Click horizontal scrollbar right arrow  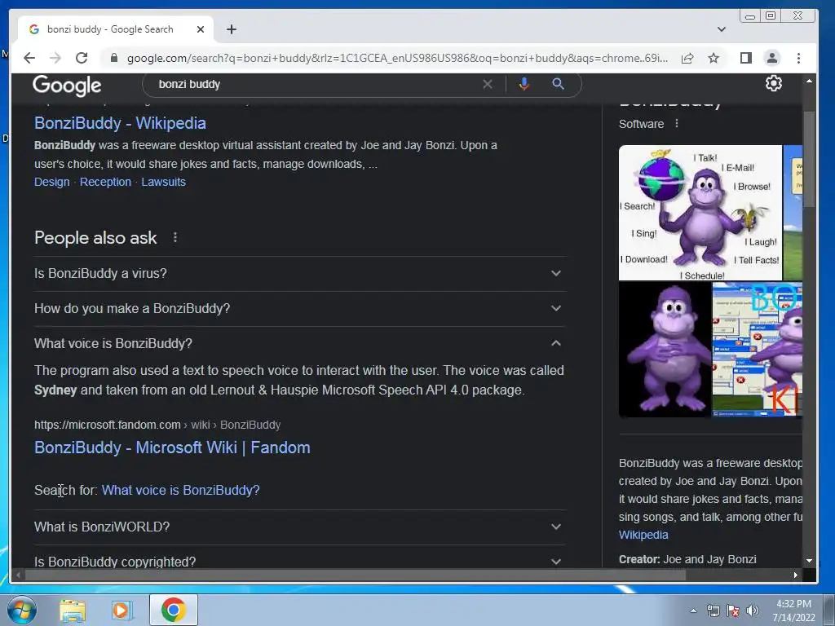(x=796, y=575)
